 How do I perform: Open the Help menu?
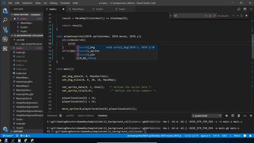point(75,3)
